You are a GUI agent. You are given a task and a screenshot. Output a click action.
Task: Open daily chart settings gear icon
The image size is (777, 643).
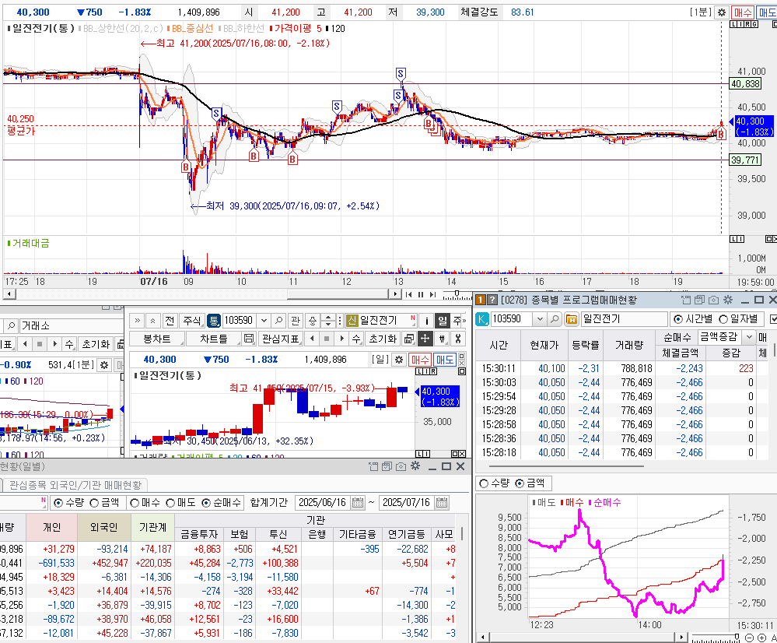click(x=399, y=360)
